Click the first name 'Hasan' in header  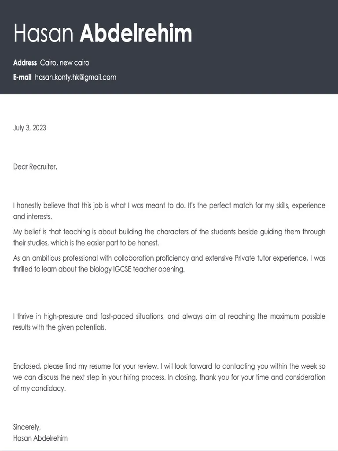point(44,33)
